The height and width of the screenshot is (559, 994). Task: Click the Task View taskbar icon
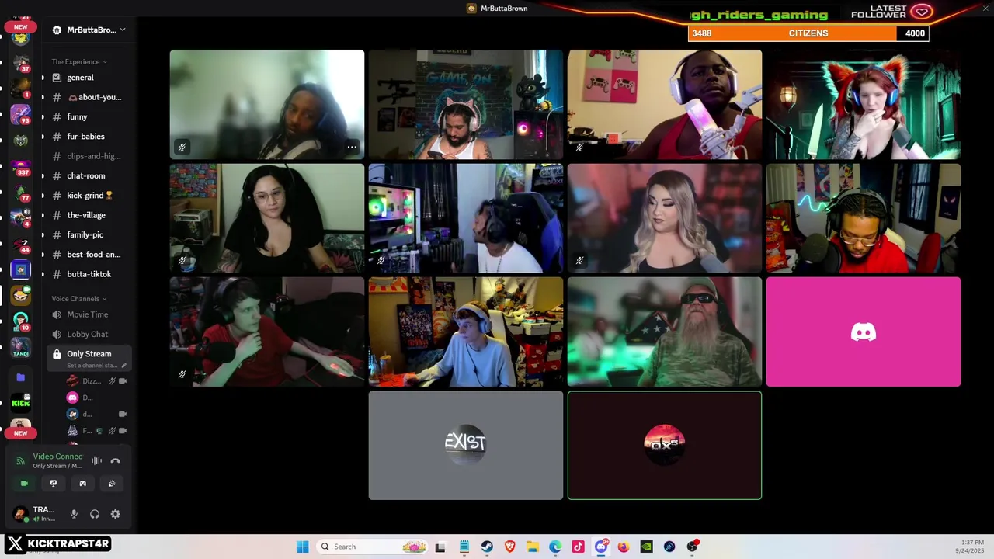click(x=440, y=547)
